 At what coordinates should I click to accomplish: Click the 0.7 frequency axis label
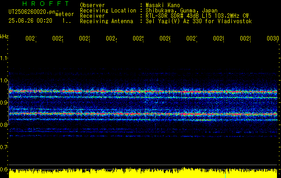(4, 147)
